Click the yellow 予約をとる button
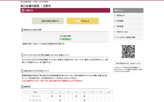Image resolution: width=164 pixels, height=102 pixels. pos(83,21)
